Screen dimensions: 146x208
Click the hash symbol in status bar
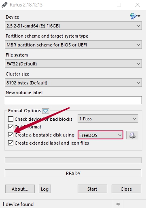118,204
